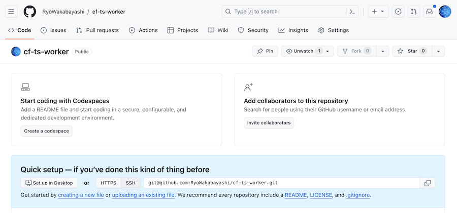Switch to the Issues tab
The height and width of the screenshot is (213, 457).
[53, 30]
